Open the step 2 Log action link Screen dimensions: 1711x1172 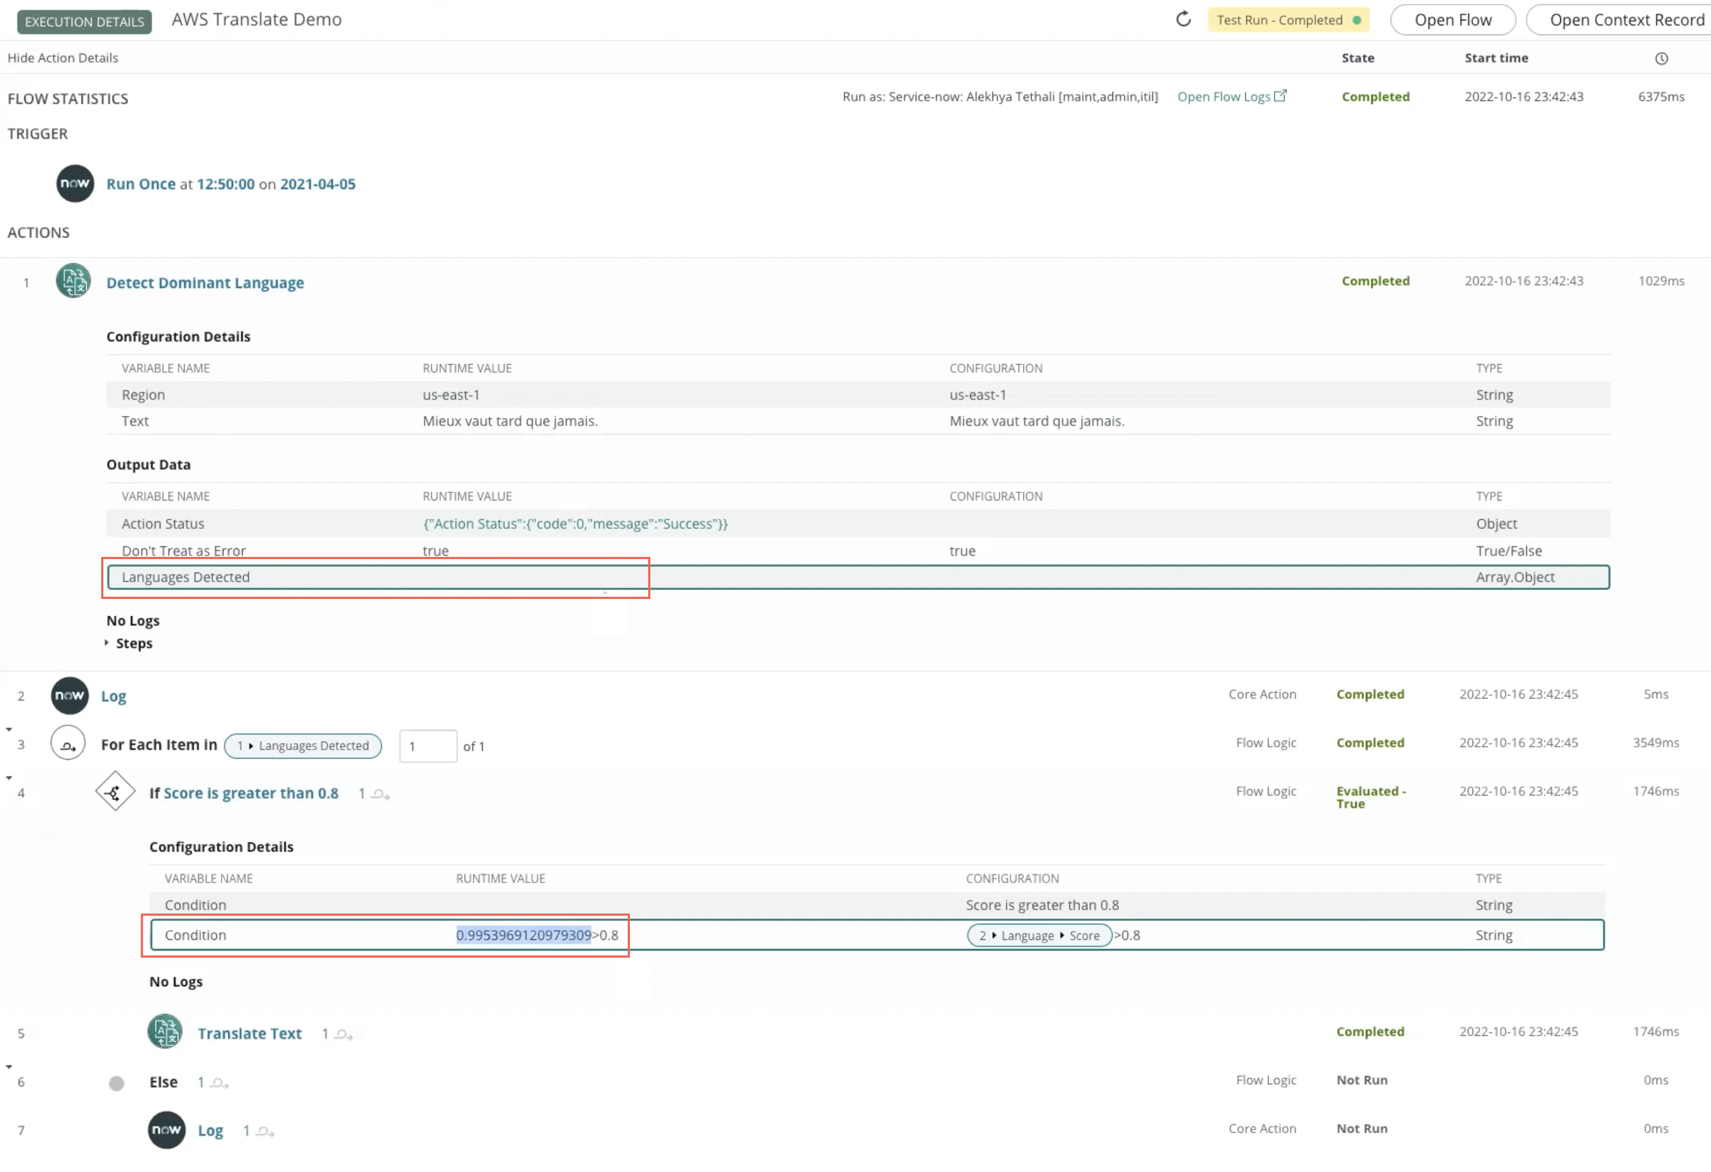(x=114, y=696)
